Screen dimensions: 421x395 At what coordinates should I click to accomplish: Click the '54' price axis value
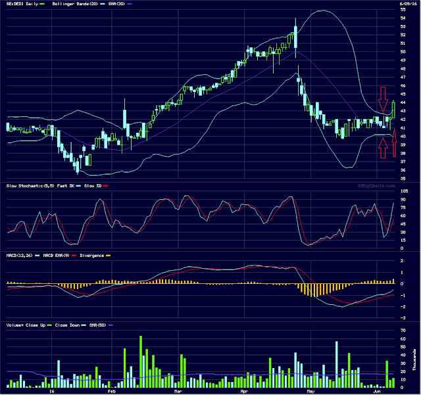(403, 18)
